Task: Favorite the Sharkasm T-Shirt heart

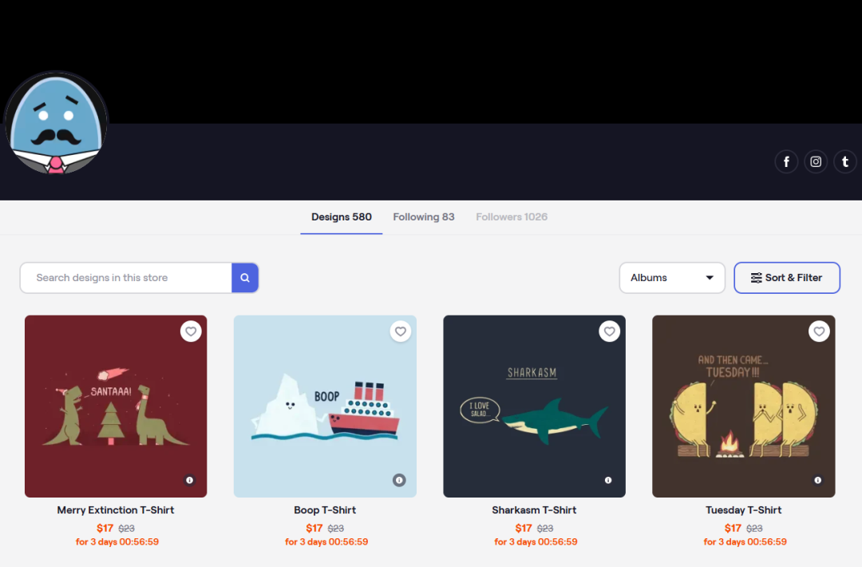Action: pos(609,331)
